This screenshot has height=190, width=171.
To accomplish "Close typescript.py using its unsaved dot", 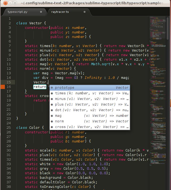I will (x=41, y=12).
